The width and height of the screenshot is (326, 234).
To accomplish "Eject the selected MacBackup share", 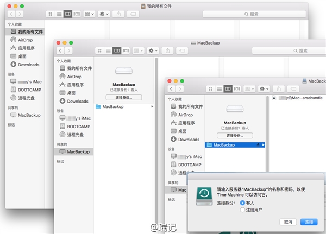I will pos(258,144).
